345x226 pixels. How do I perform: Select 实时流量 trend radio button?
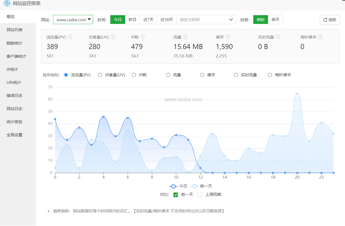click(236, 75)
